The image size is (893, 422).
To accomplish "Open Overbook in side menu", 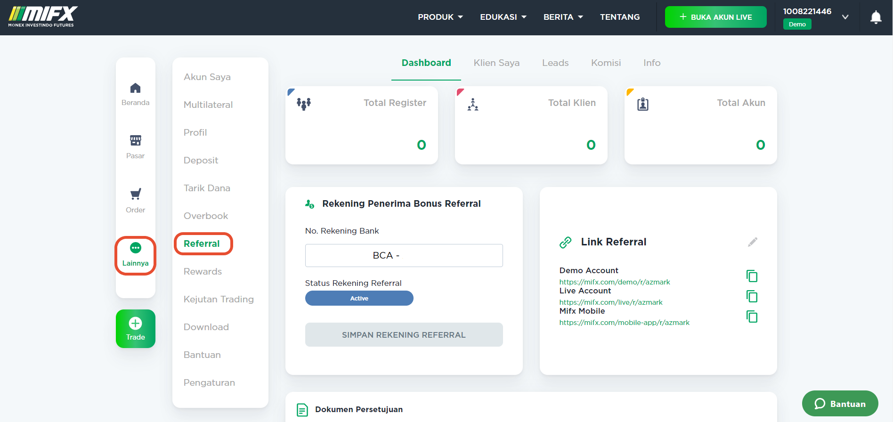I will [x=206, y=216].
